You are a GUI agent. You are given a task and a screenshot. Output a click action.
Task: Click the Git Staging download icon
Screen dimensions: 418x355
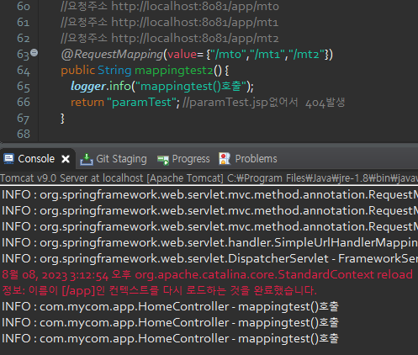87,159
